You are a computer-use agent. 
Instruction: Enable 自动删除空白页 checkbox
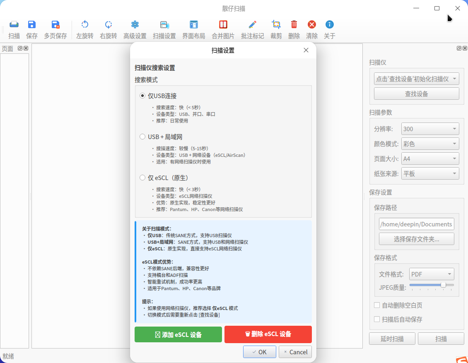377,305
